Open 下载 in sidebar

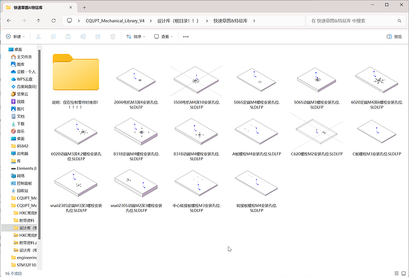tap(18, 124)
